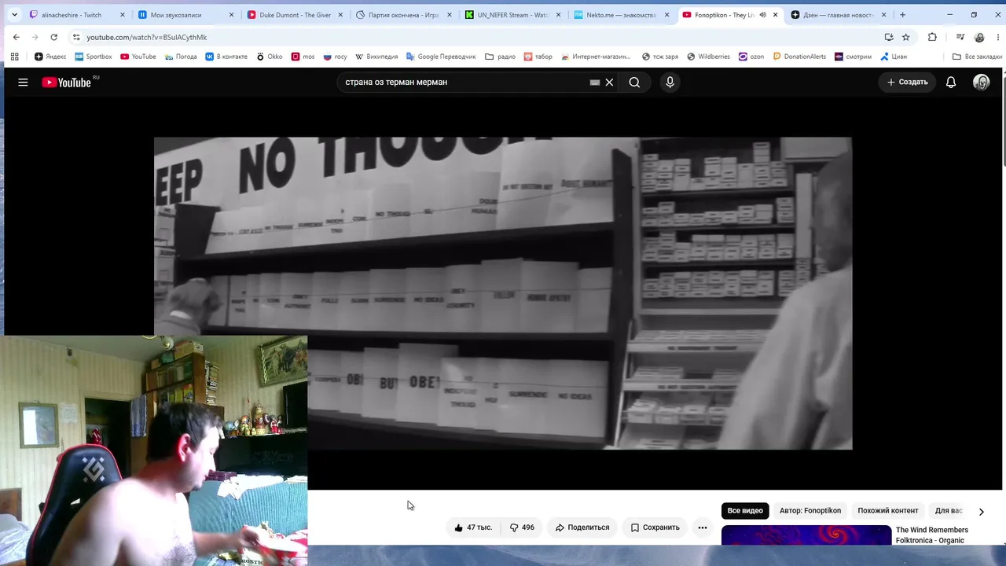Open the В контакте bookmark
The height and width of the screenshot is (566, 1006).
[226, 57]
